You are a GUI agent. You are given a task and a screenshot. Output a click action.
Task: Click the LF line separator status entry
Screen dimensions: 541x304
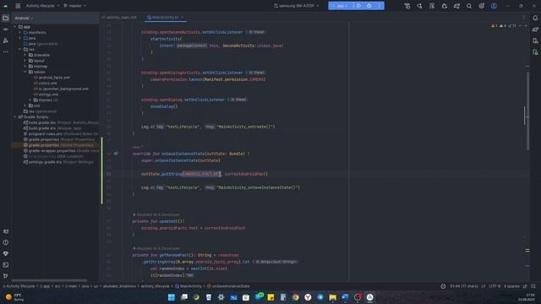click(483, 286)
